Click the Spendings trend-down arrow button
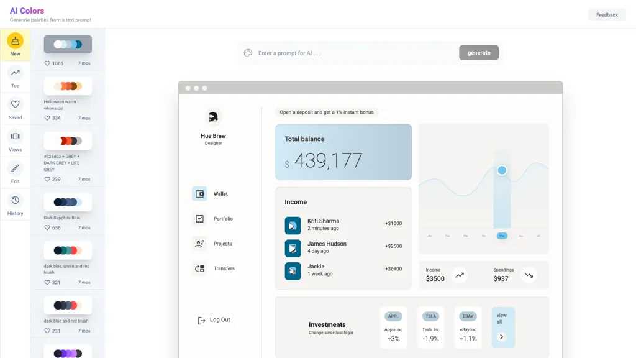636x358 pixels. 529,275
